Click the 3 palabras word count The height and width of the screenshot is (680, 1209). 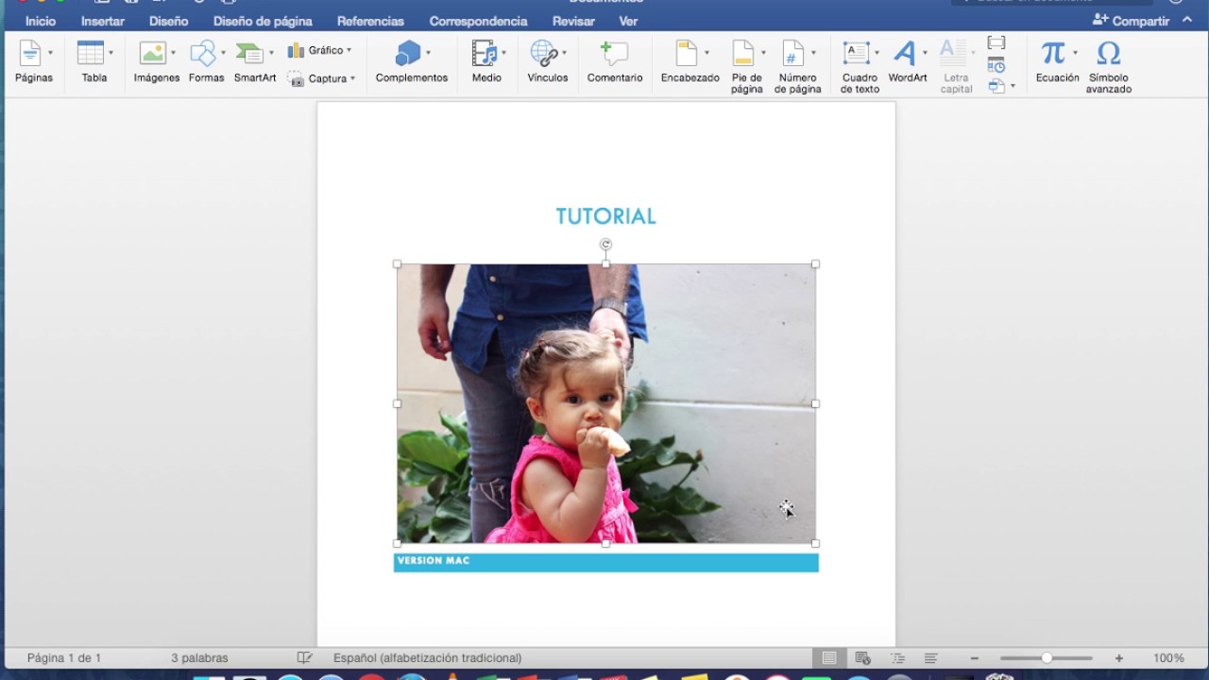(x=199, y=657)
